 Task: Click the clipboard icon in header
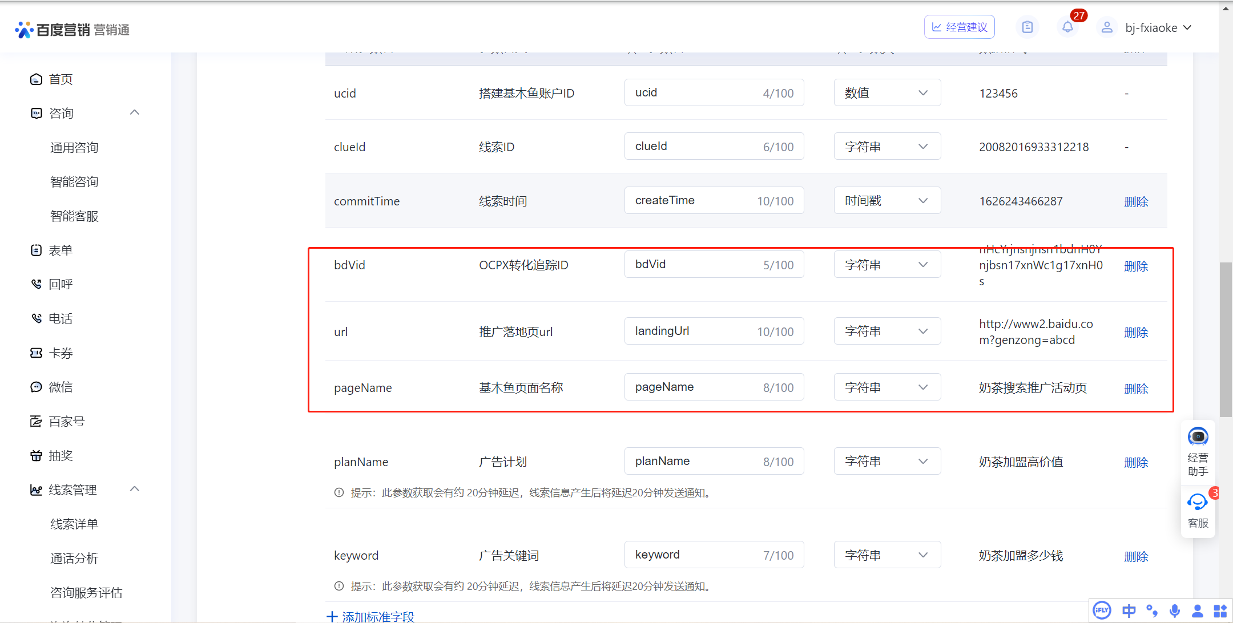click(1027, 27)
